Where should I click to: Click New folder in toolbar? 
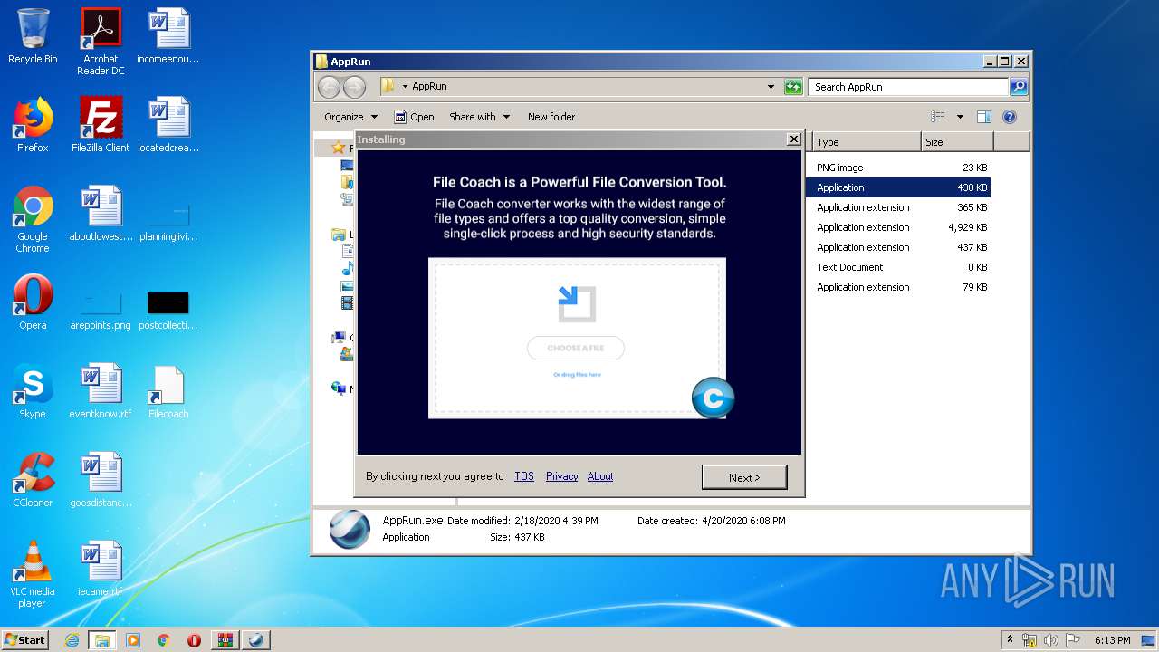[551, 117]
